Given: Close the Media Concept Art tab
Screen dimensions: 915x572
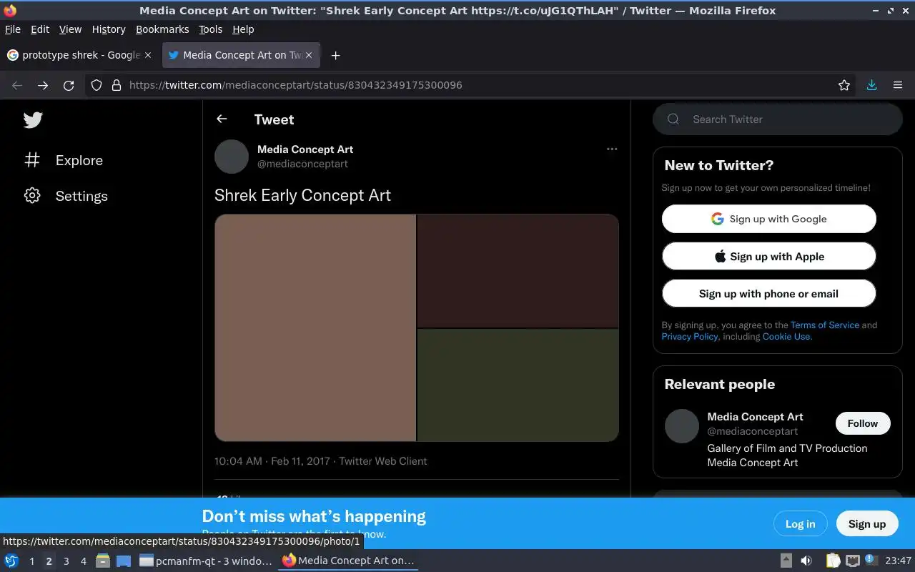Looking at the screenshot, I should [309, 55].
